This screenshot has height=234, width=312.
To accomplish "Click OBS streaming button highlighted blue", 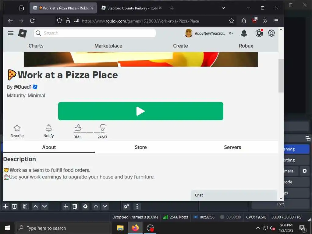I will coord(296,149).
